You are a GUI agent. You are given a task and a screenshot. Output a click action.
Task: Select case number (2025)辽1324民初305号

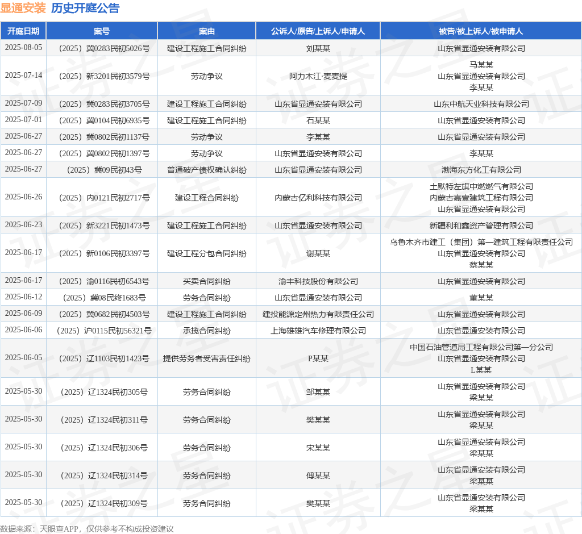102,392
